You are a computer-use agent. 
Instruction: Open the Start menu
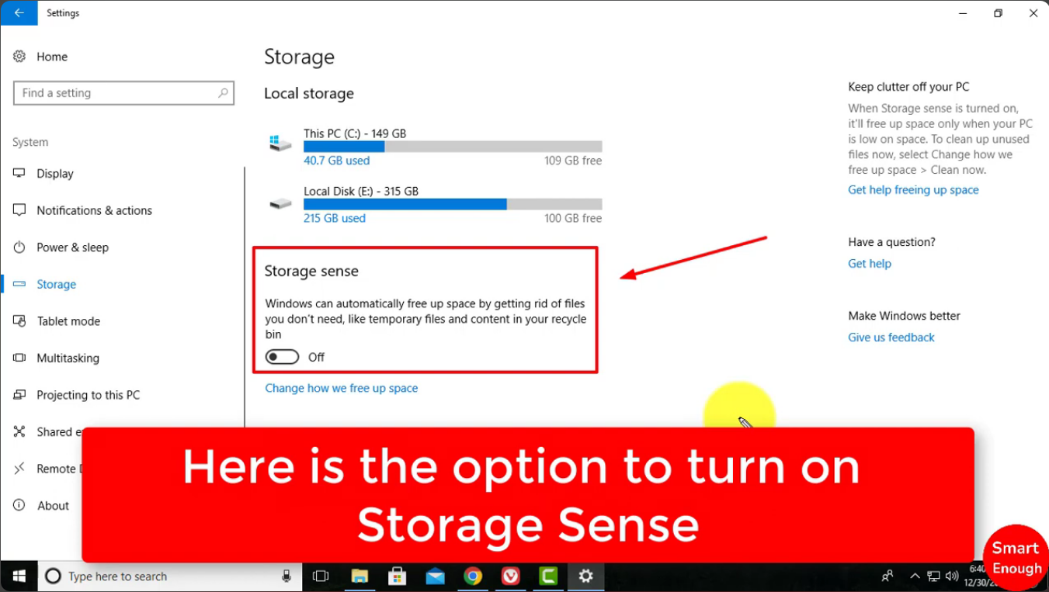click(x=18, y=576)
